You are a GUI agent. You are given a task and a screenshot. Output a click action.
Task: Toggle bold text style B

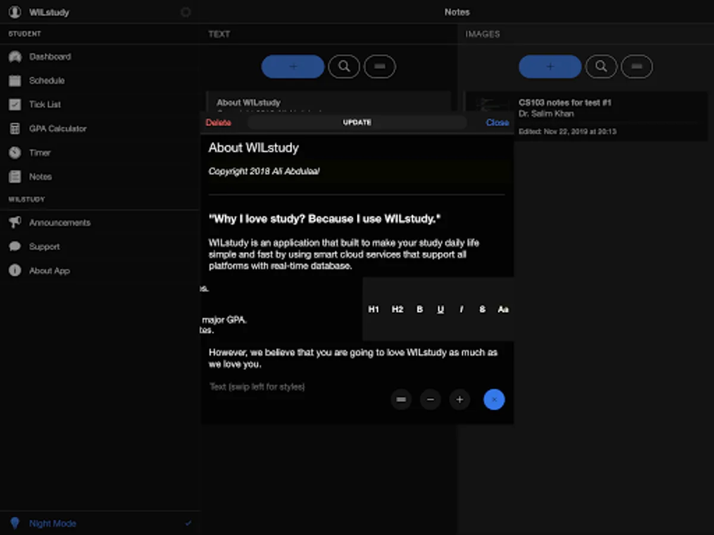click(419, 309)
